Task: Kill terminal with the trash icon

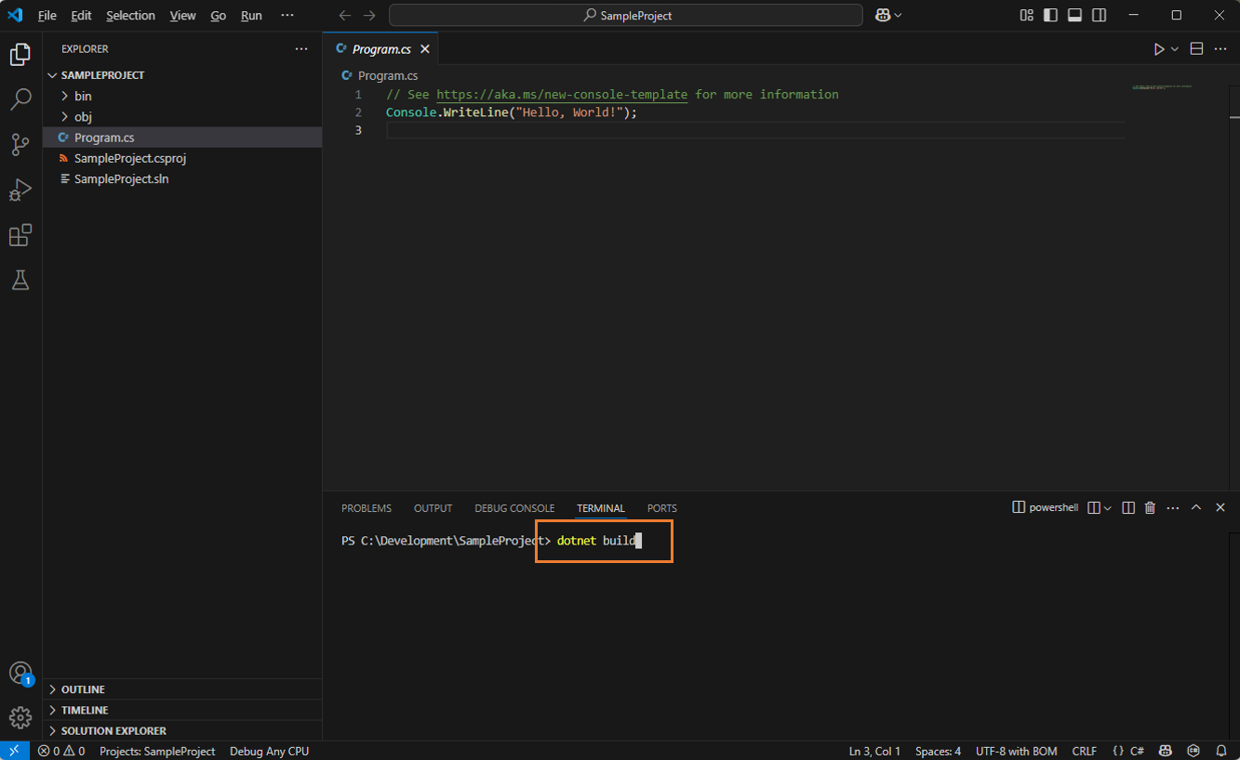Action: click(1150, 508)
